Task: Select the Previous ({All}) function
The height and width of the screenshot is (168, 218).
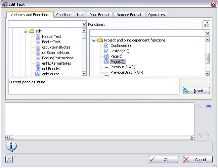Action: coord(123,67)
